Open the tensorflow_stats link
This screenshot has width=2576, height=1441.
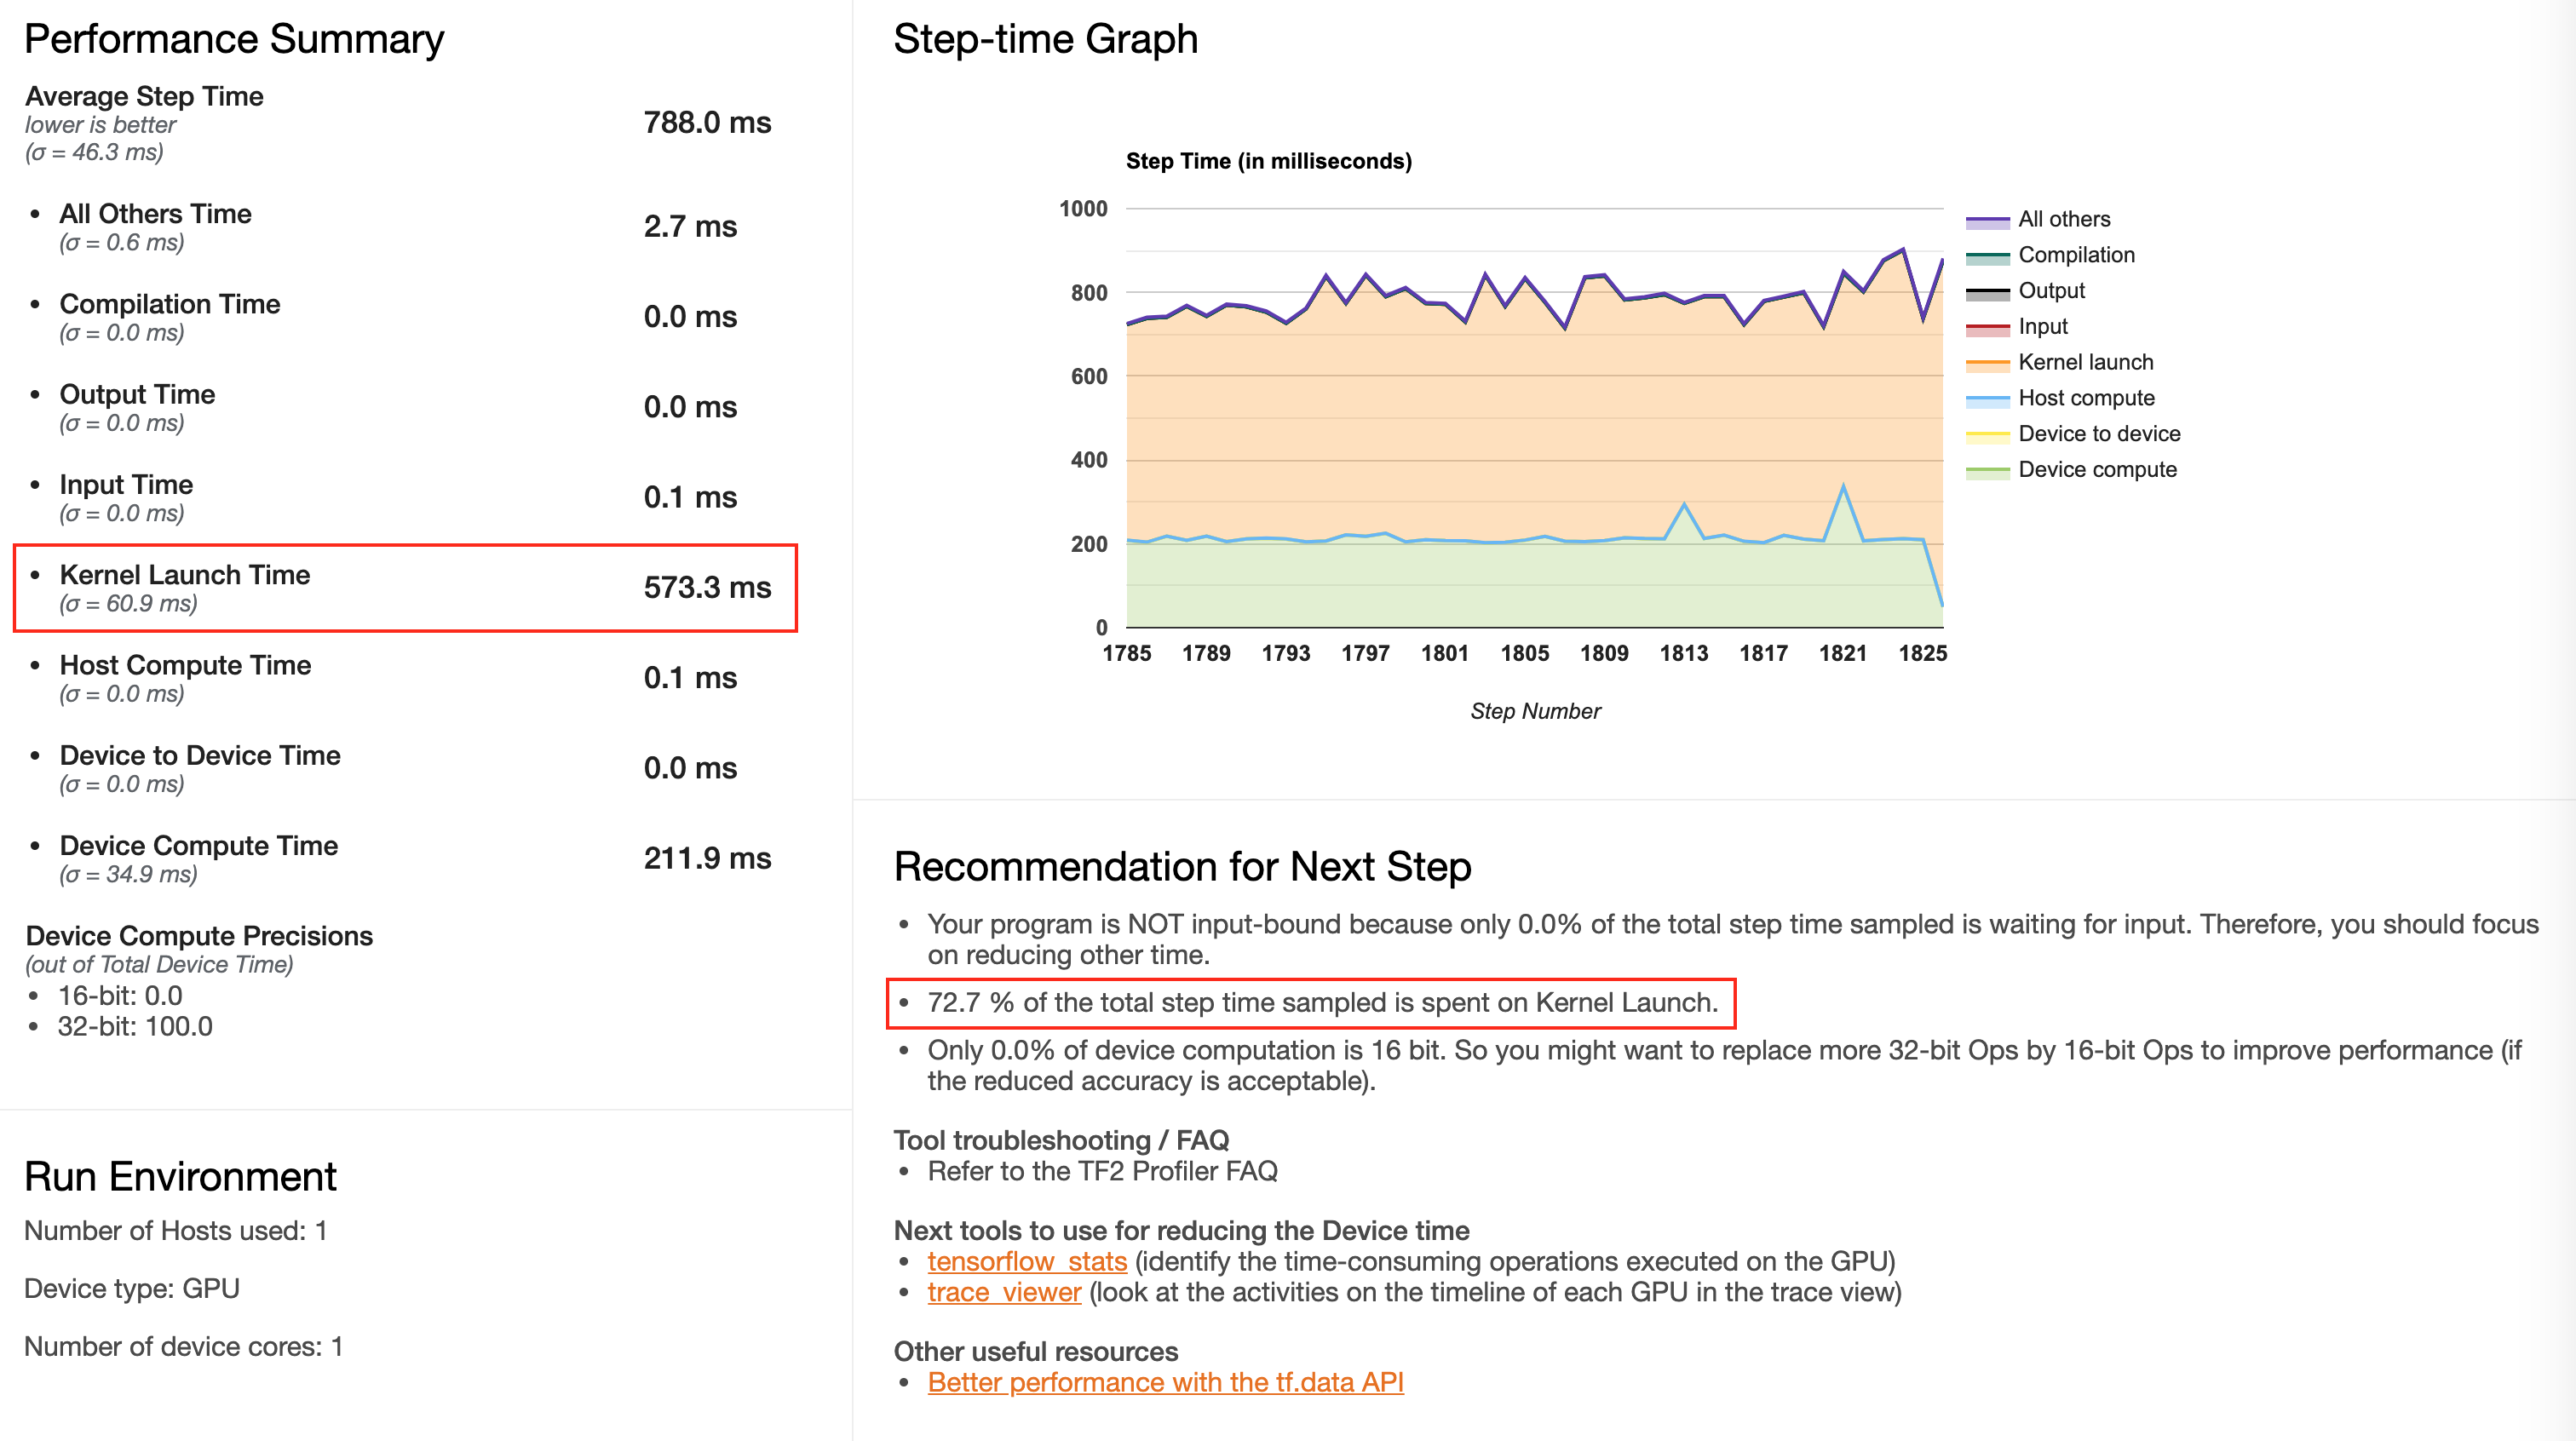(1027, 1261)
